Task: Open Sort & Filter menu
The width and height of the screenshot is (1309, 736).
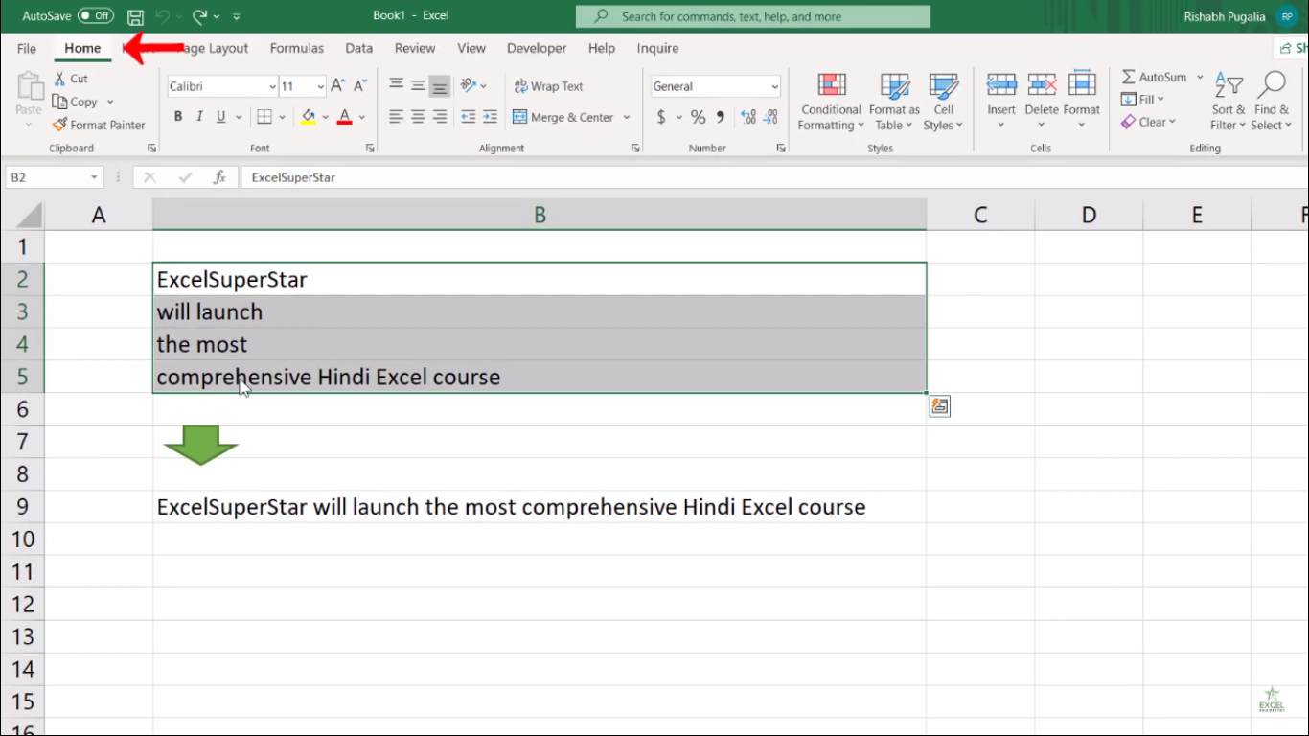Action: (x=1228, y=102)
